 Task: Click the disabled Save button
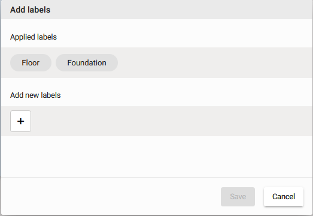[x=238, y=197]
